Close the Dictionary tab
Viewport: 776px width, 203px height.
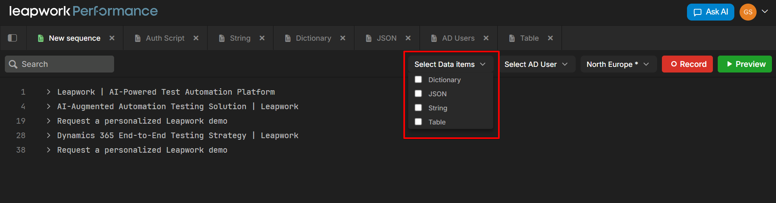343,38
